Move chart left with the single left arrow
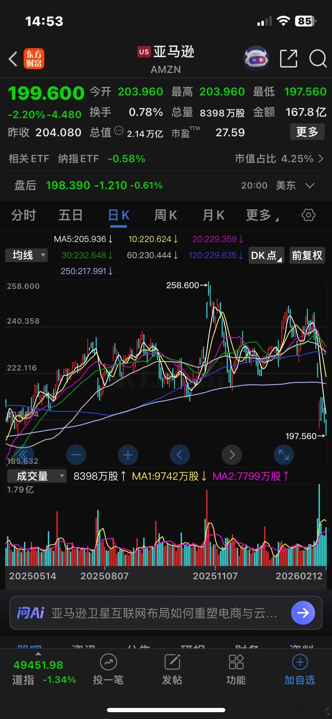332x719 pixels. pos(180,455)
